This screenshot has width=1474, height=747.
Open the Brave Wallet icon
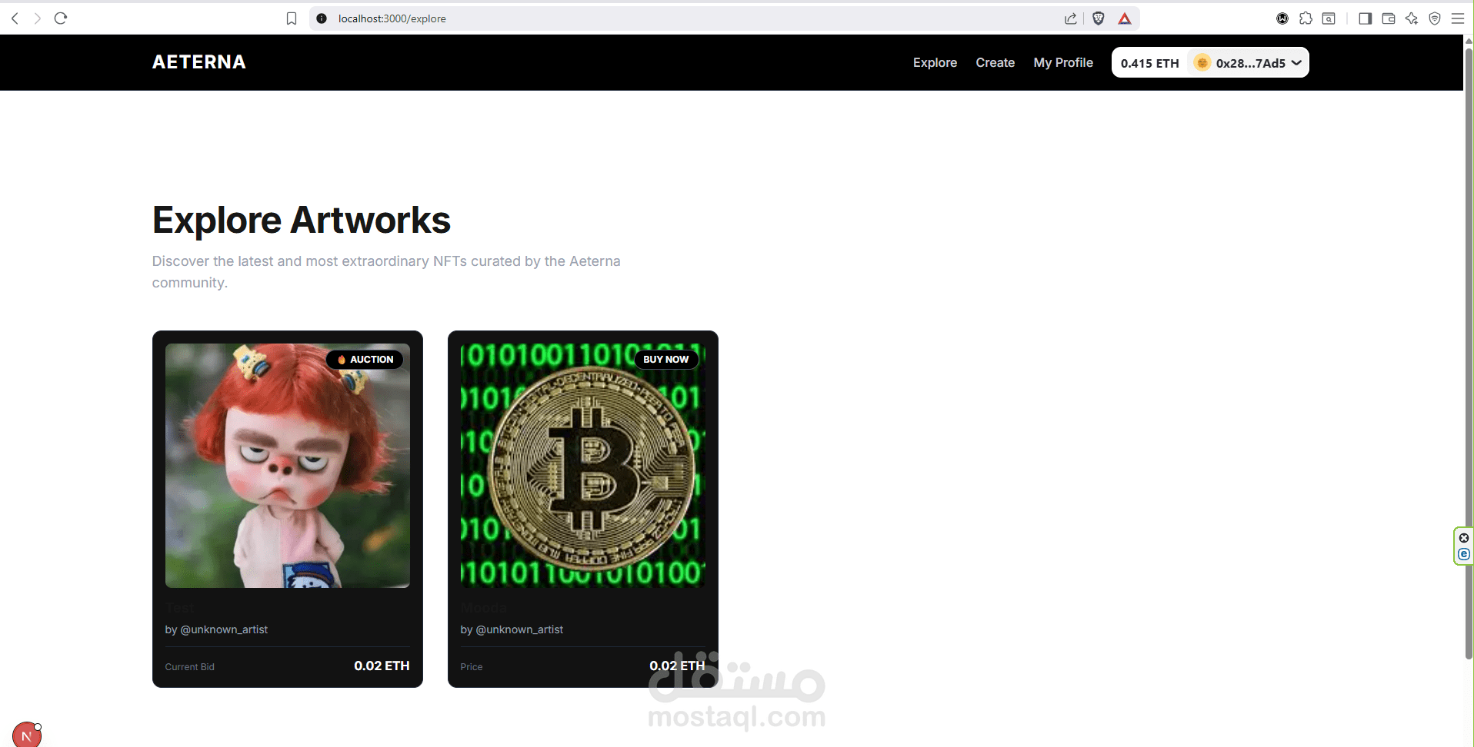[x=1389, y=18]
